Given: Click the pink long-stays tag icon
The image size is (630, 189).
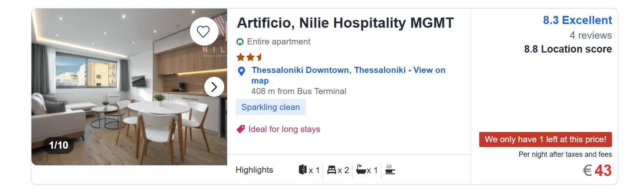Looking at the screenshot, I should click(241, 129).
